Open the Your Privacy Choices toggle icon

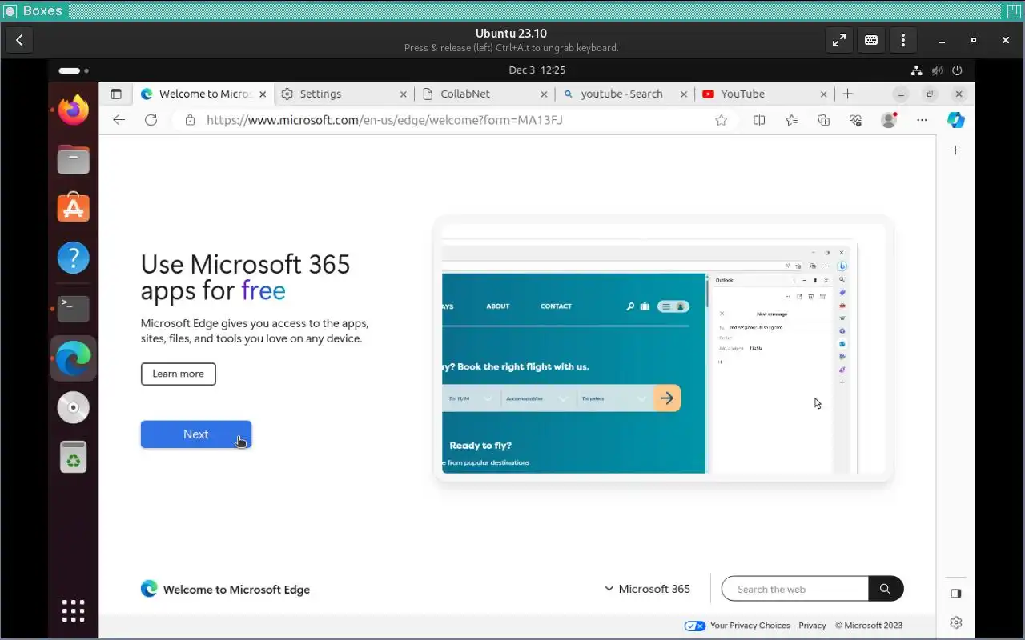tap(695, 626)
